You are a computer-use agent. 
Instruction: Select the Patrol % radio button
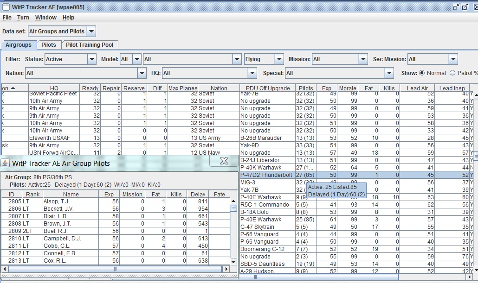click(x=452, y=73)
